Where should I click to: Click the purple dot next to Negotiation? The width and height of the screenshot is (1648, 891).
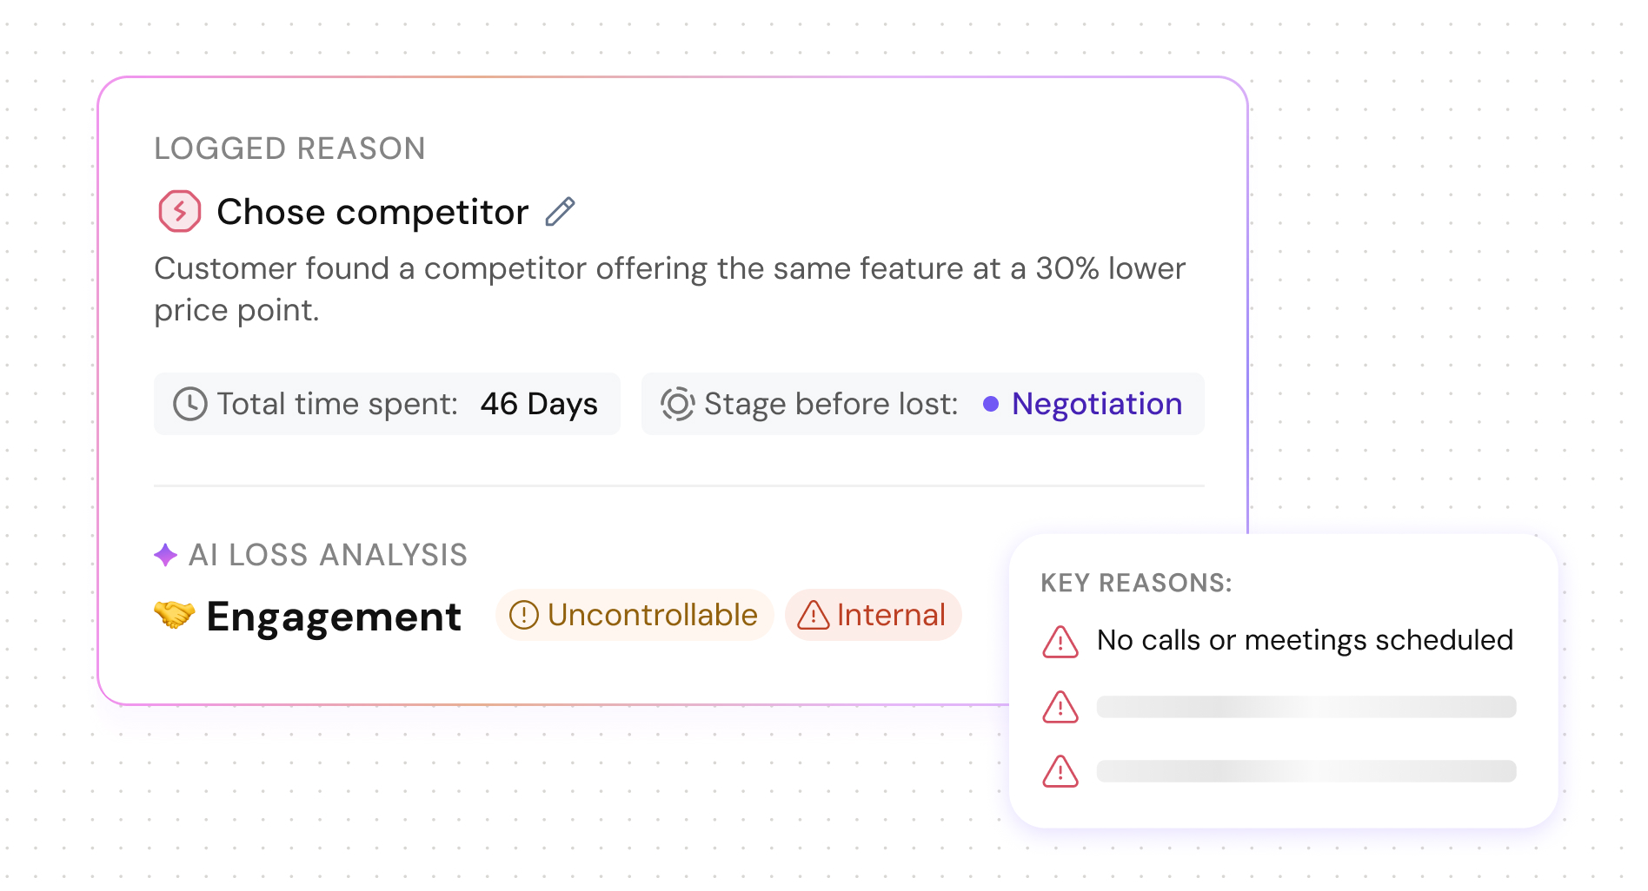coord(991,404)
